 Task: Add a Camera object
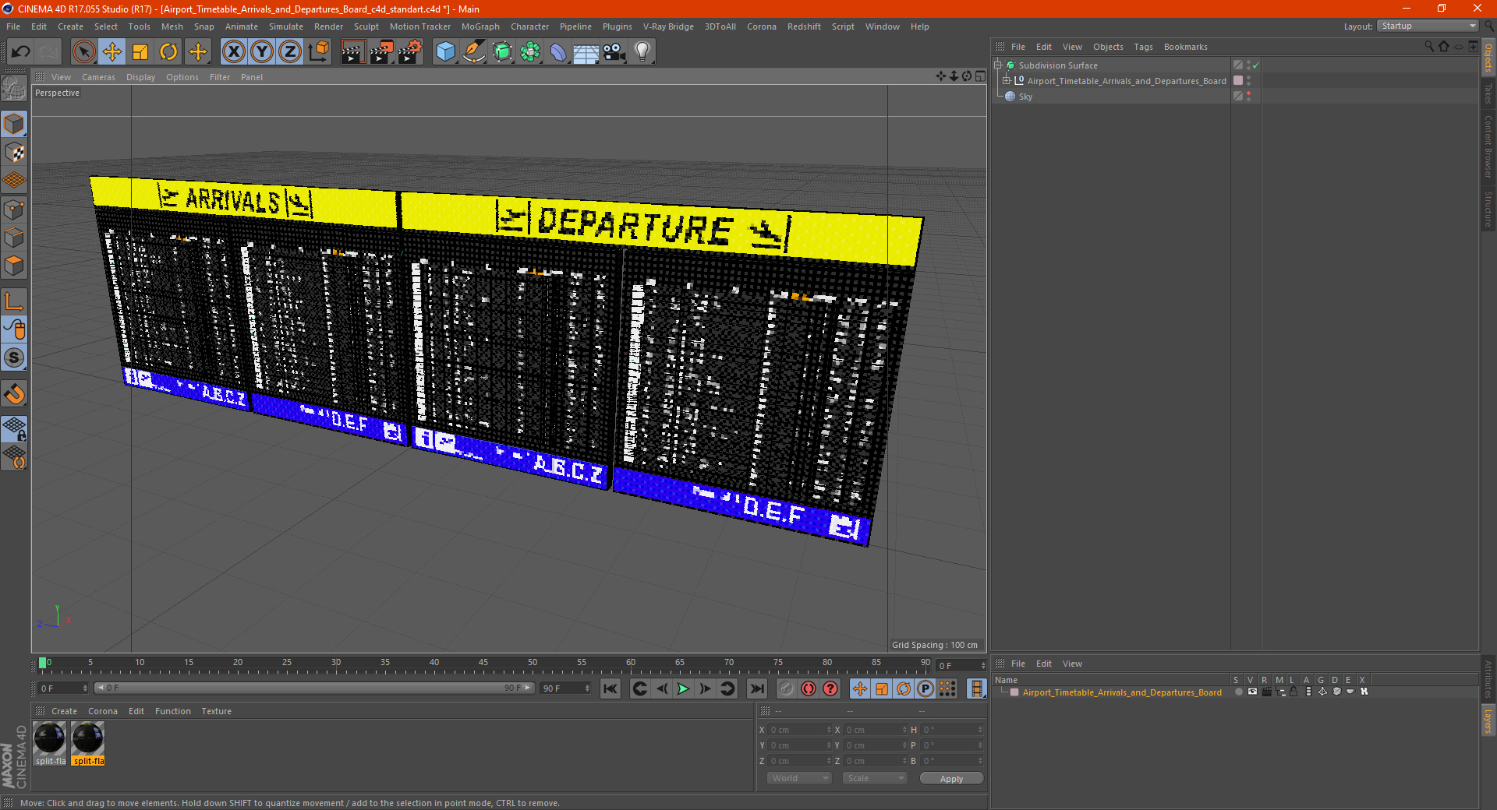(614, 52)
